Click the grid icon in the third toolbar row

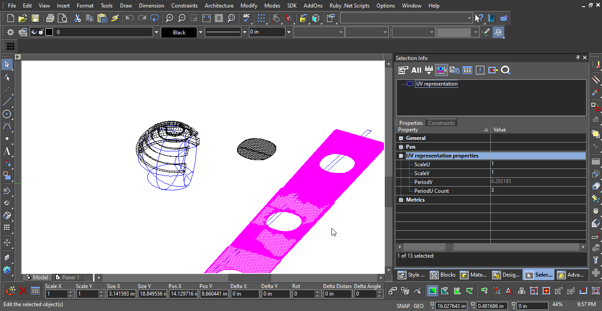click(x=11, y=46)
